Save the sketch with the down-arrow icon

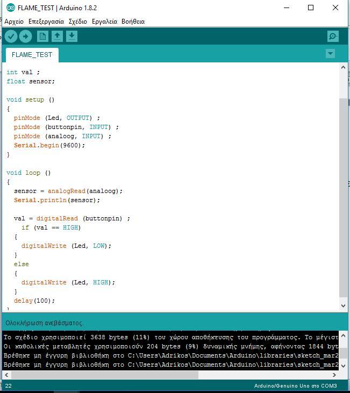coord(72,37)
